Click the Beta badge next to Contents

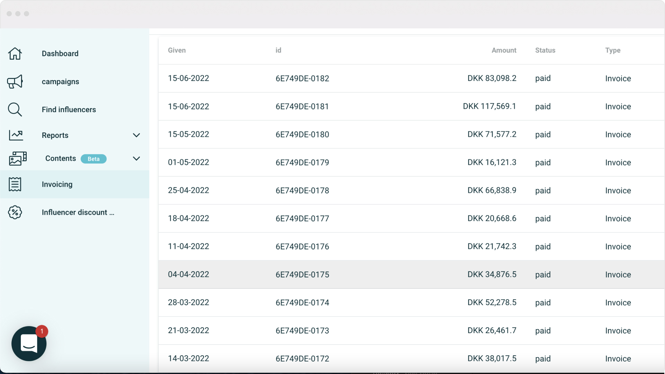(x=94, y=159)
